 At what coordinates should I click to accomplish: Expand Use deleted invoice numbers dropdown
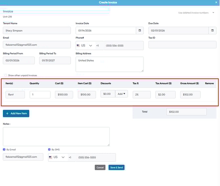click(213, 13)
